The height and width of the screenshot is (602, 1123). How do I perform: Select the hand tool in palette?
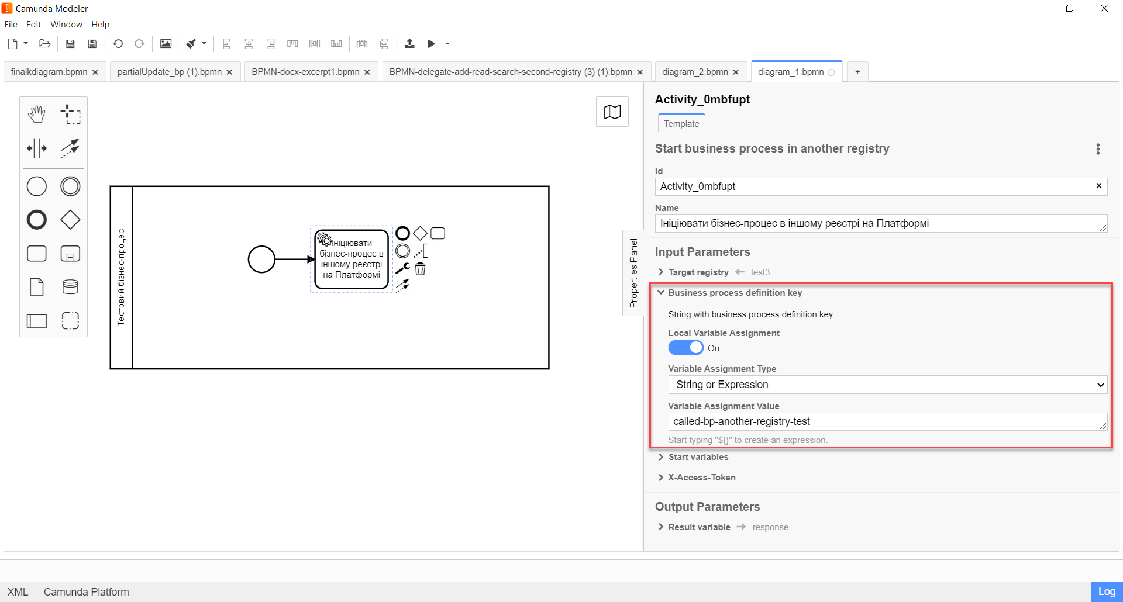click(x=37, y=115)
